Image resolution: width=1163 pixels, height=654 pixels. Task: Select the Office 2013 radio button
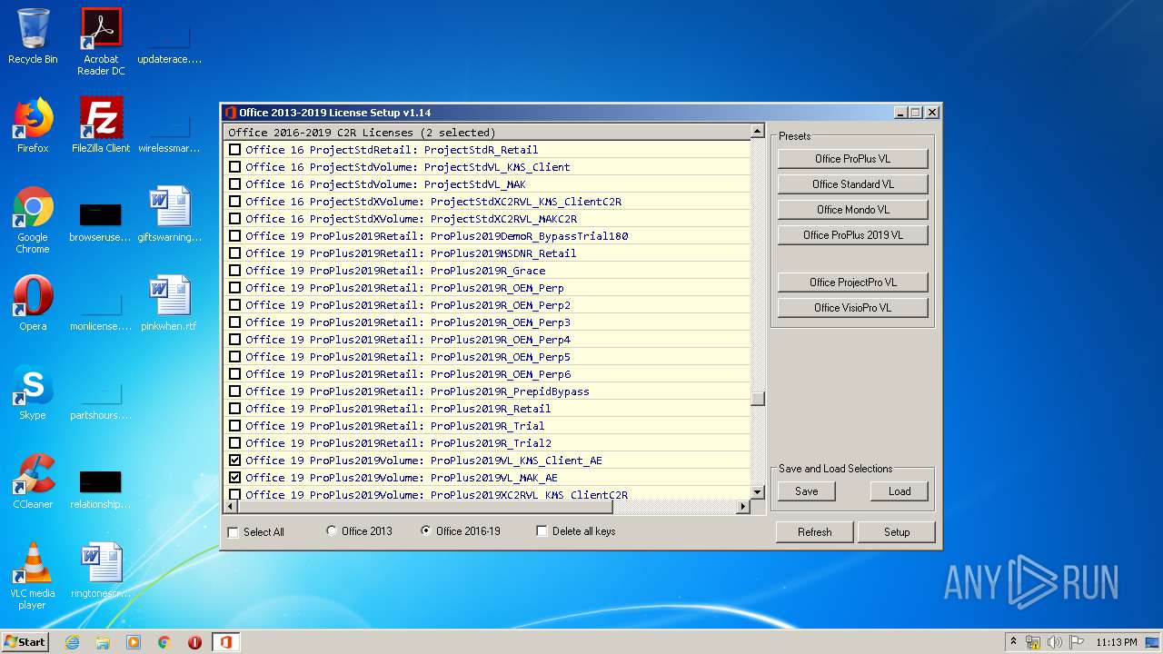pyautogui.click(x=332, y=531)
